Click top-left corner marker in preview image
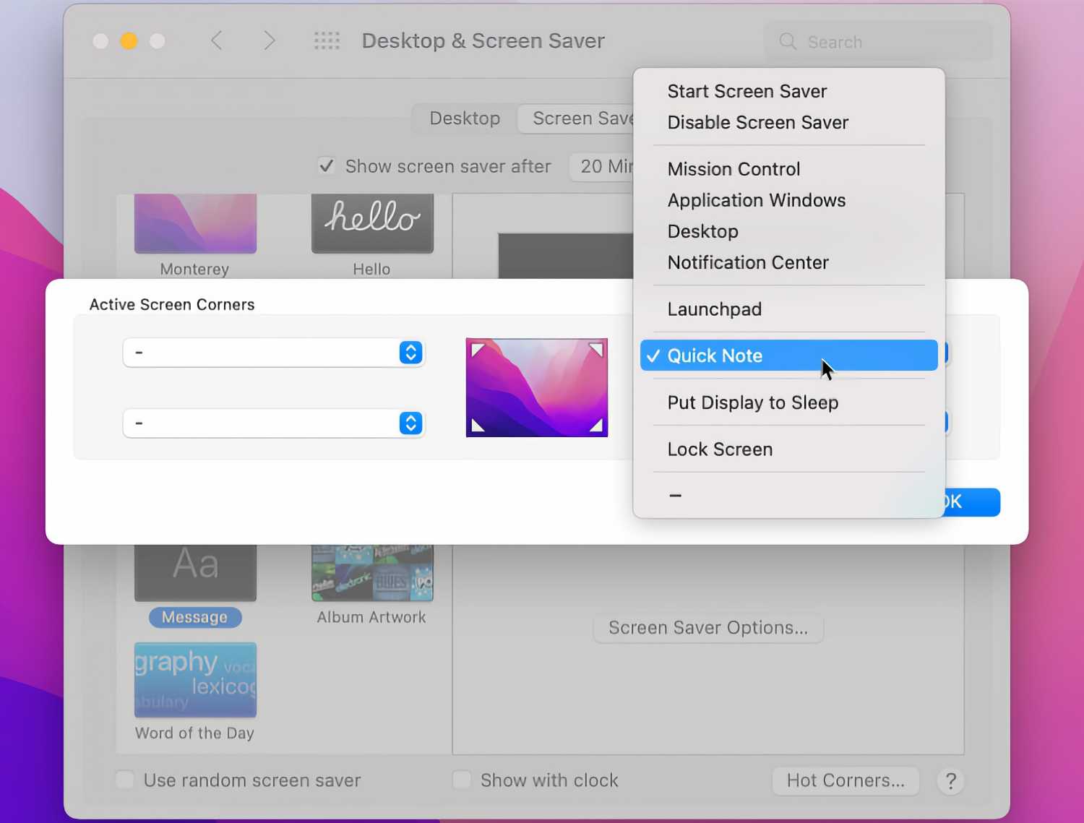This screenshot has height=823, width=1084. [477, 350]
